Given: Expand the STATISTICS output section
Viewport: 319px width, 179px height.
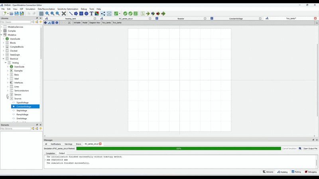Looking at the screenshot, I should click(45, 160).
